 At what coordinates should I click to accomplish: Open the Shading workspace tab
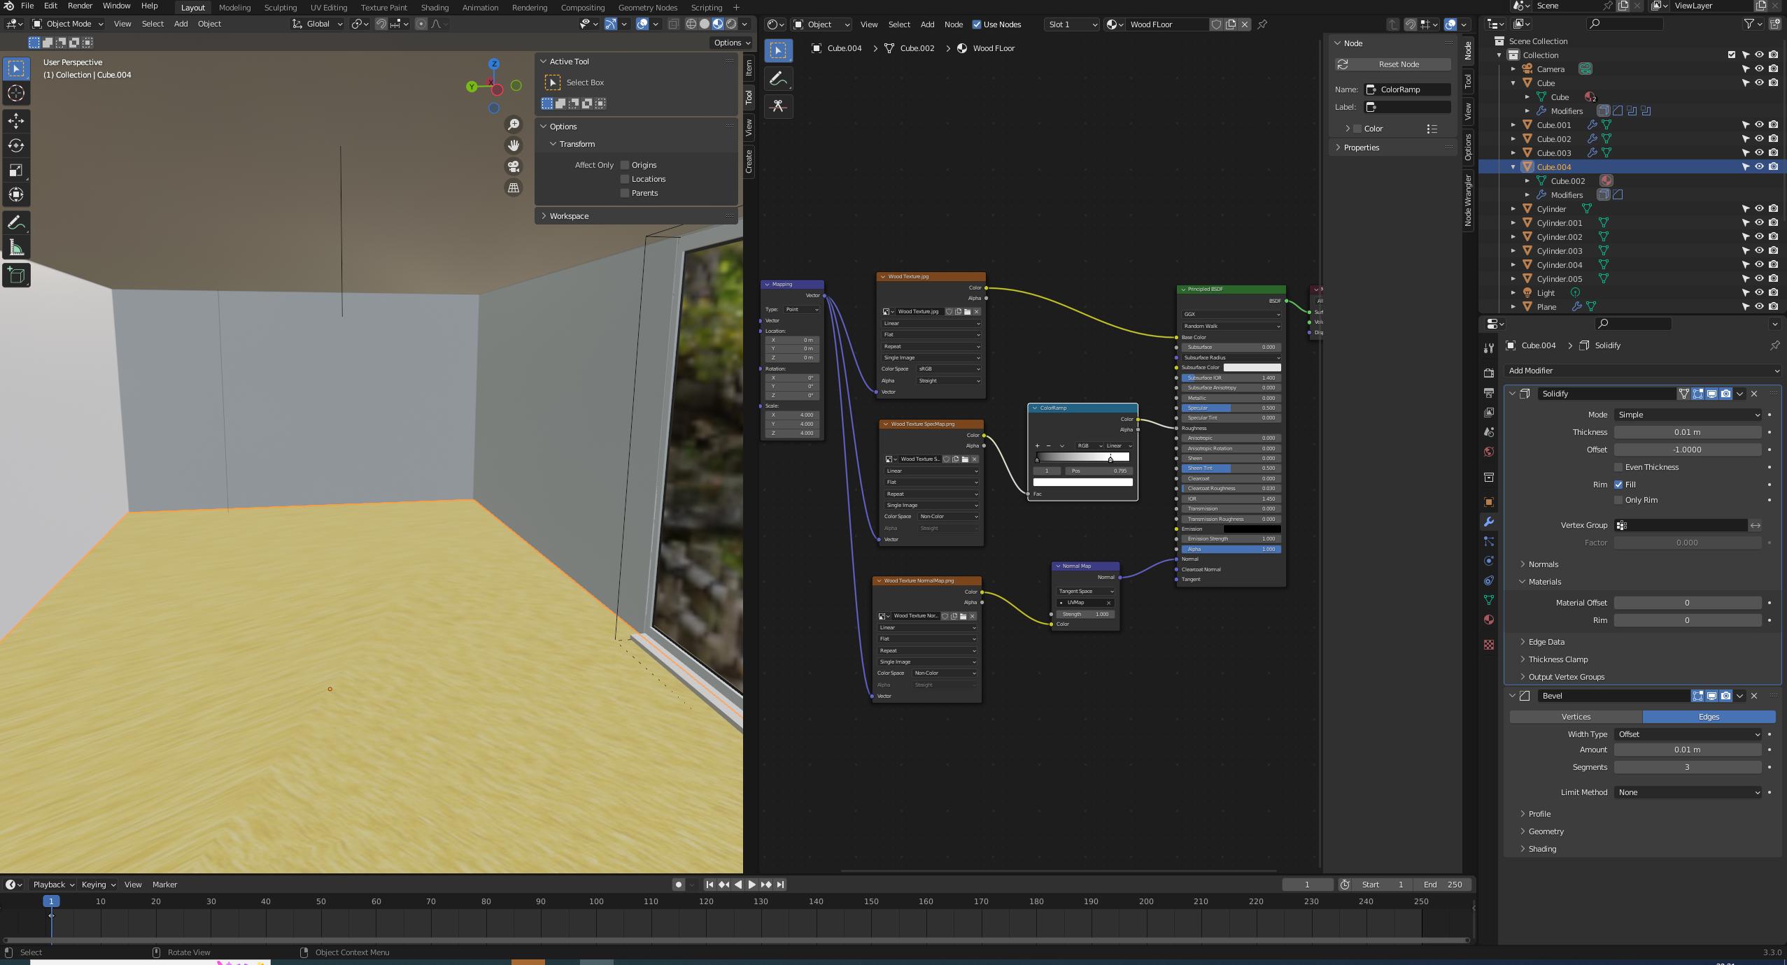click(435, 8)
